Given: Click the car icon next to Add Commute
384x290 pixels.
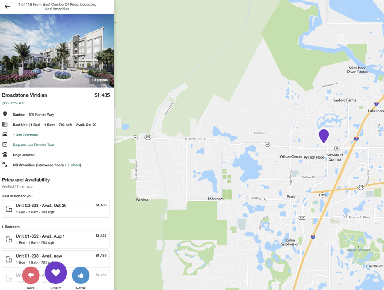Looking at the screenshot, I should (5, 134).
